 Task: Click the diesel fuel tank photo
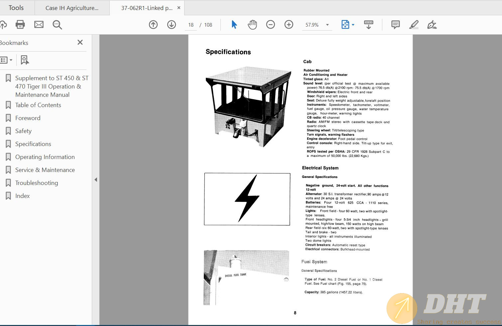point(246,277)
